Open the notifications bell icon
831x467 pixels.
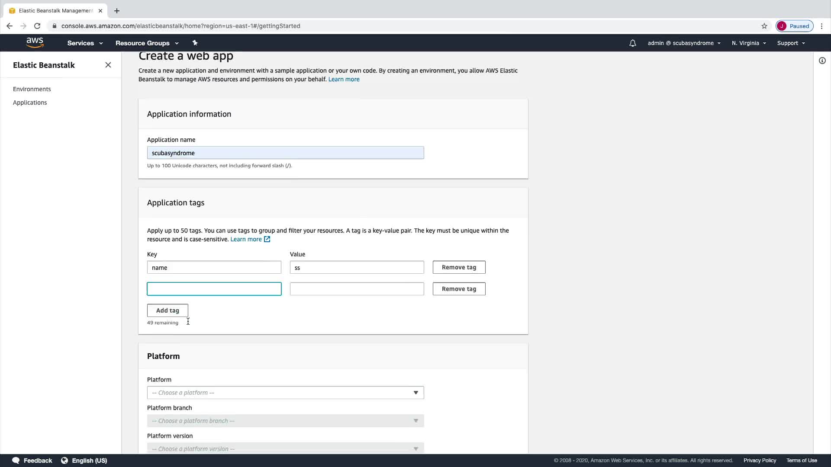click(x=632, y=43)
